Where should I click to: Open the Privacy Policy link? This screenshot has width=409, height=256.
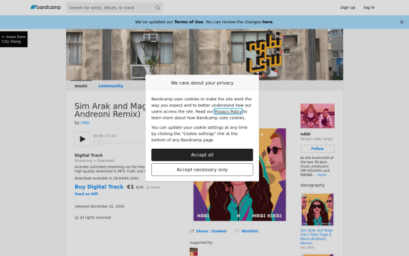[x=228, y=111]
